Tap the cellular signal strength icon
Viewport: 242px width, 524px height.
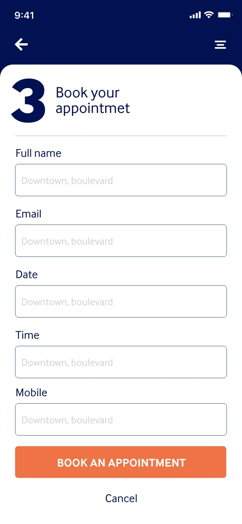[x=195, y=15]
